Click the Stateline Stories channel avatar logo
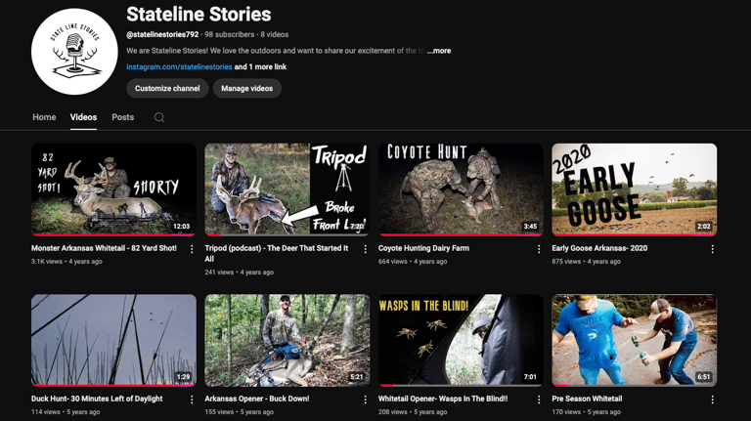 point(74,51)
